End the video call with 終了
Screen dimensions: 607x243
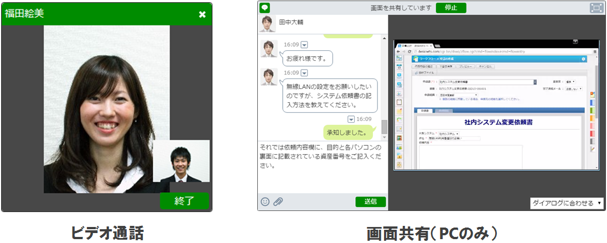184,201
